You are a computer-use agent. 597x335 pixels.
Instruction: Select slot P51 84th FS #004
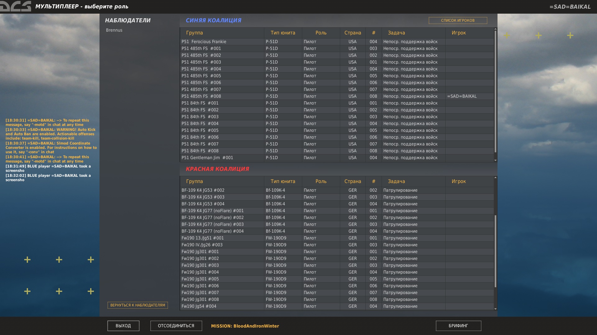[x=337, y=123]
